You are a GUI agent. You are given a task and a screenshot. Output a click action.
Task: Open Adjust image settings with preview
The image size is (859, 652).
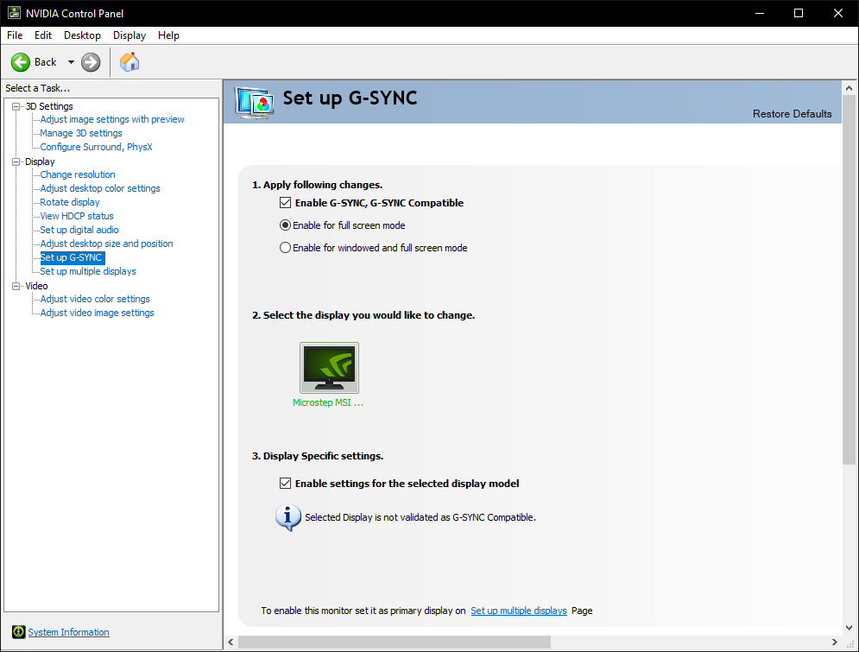(111, 119)
